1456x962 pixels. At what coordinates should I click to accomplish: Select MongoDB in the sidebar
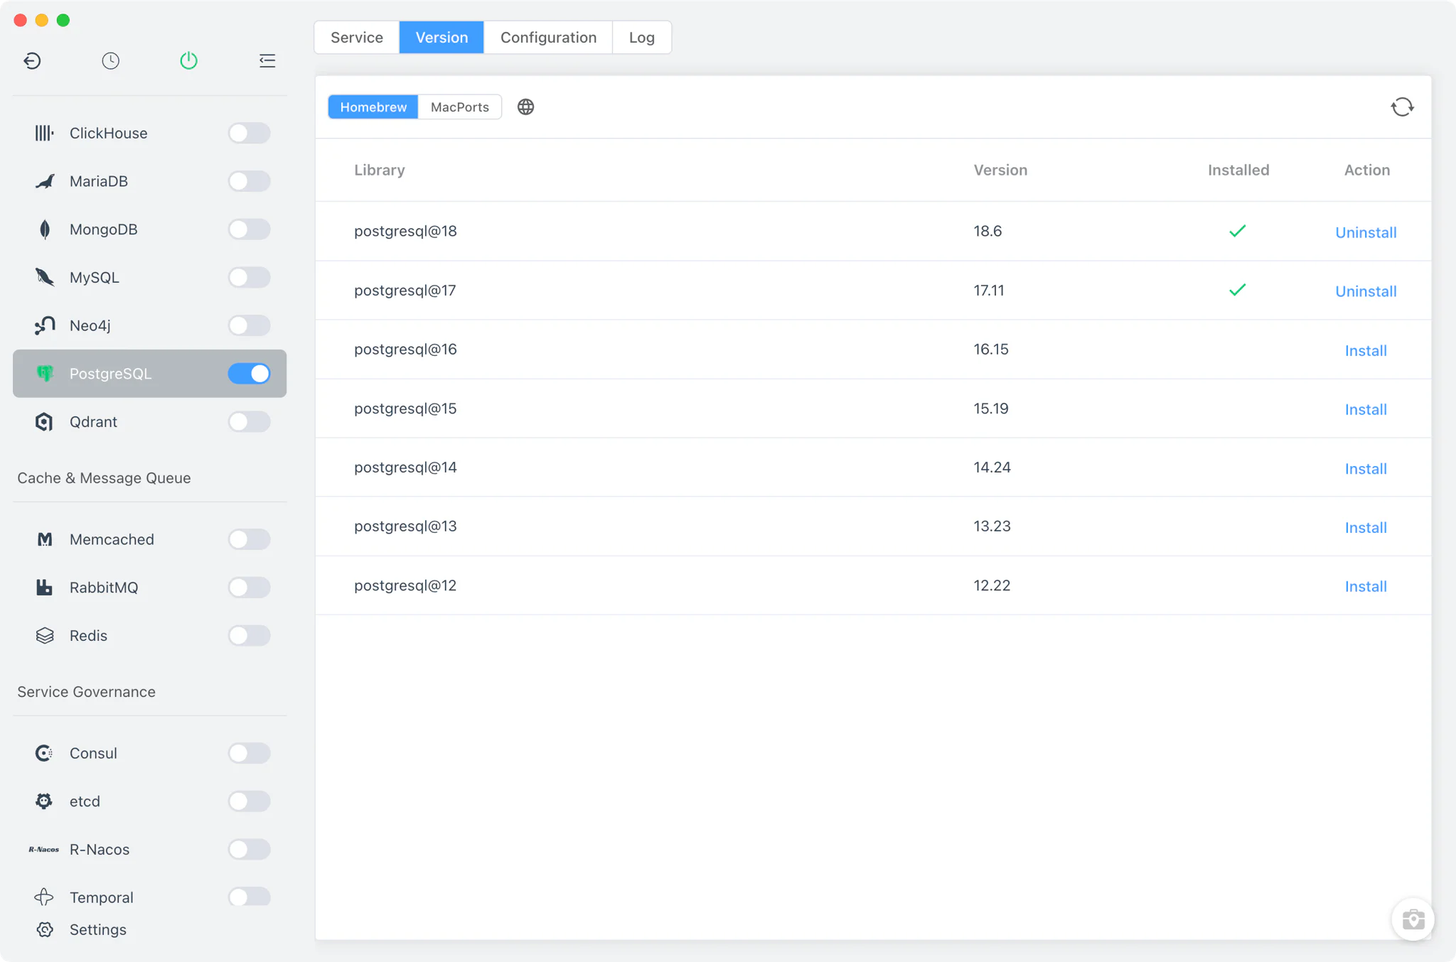pyautogui.click(x=149, y=229)
